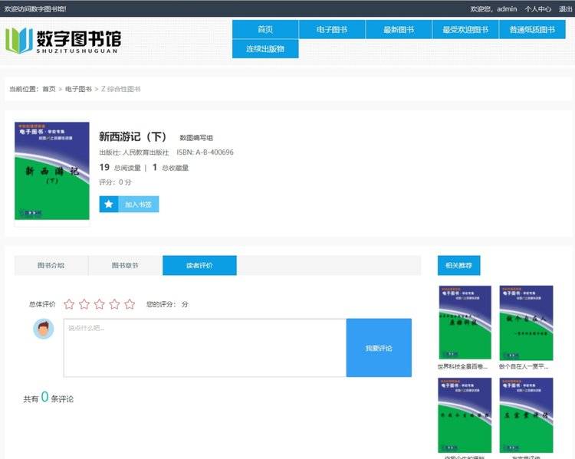The width and height of the screenshot is (575, 459).
Task: Select the third rating star
Action: point(100,304)
